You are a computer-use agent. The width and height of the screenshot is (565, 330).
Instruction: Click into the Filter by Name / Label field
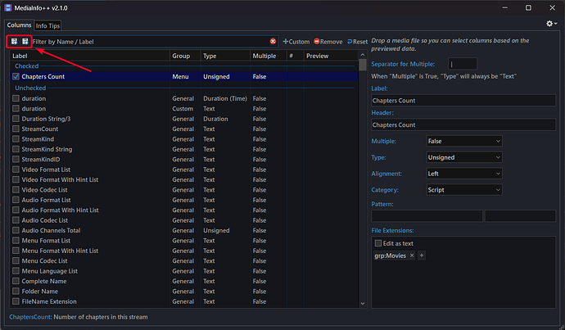[x=147, y=41]
